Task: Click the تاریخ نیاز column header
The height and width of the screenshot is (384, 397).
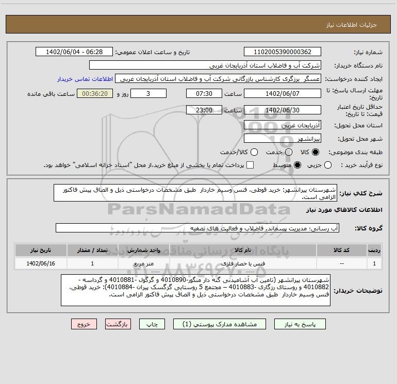Action: pos(41,251)
